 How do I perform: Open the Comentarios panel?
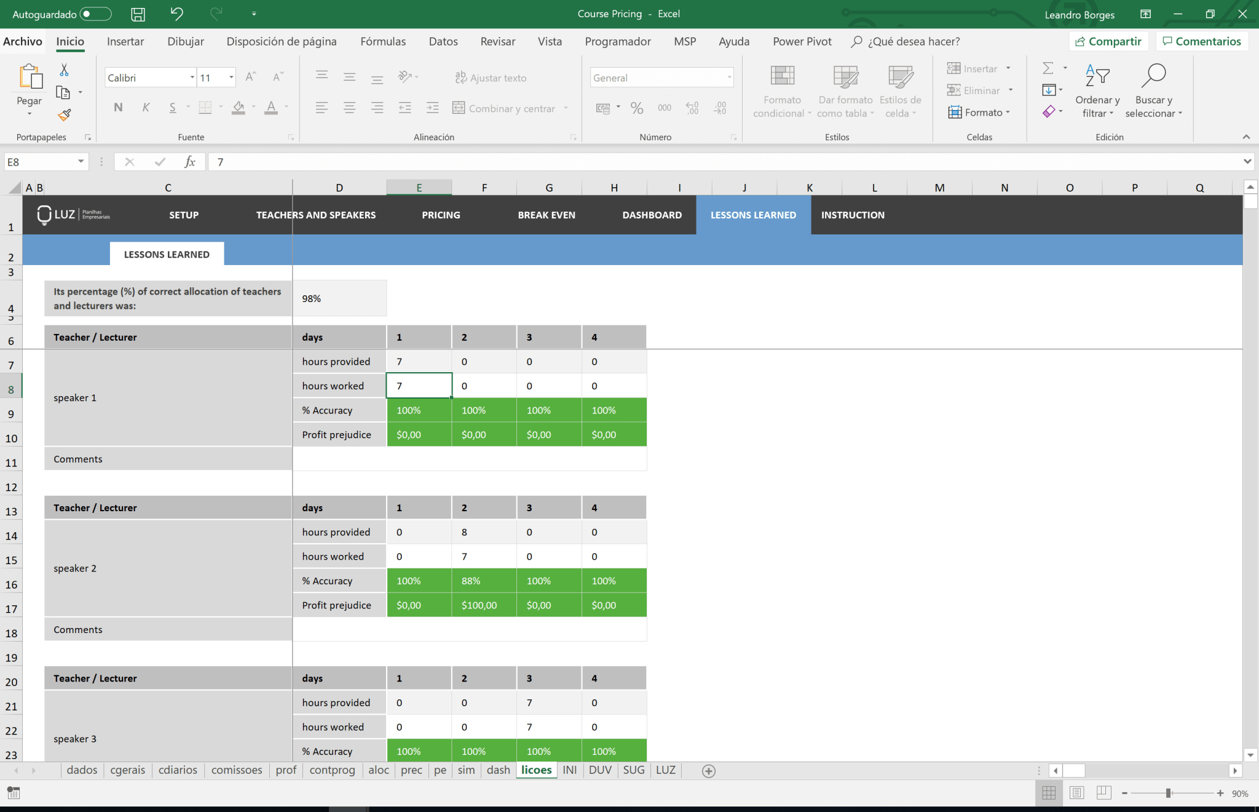click(x=1202, y=41)
